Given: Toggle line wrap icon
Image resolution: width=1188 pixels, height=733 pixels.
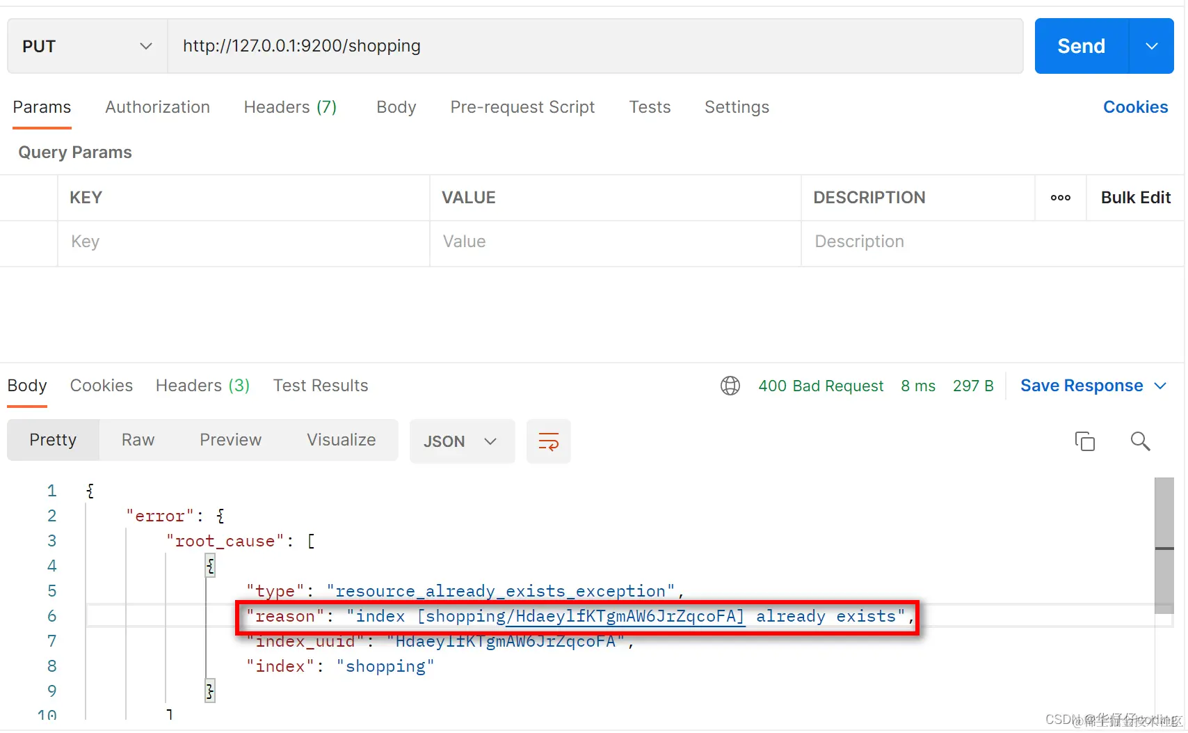Looking at the screenshot, I should [549, 441].
